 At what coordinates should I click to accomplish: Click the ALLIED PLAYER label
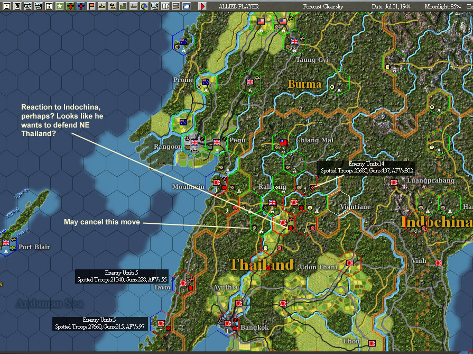pos(238,6)
